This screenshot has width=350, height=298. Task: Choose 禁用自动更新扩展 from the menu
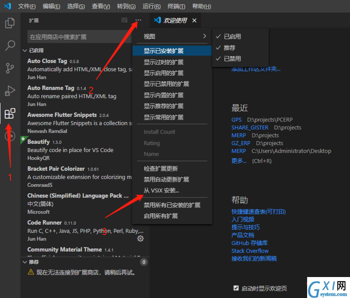pos(172,180)
